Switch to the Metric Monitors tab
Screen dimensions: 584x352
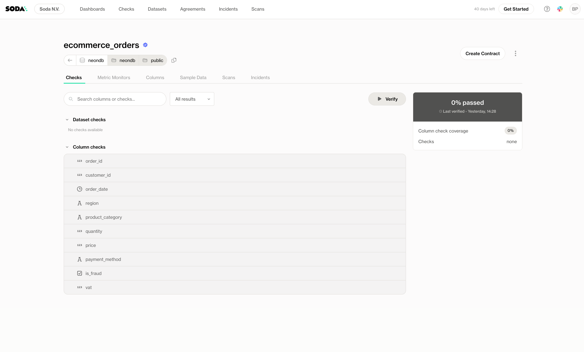(x=114, y=77)
